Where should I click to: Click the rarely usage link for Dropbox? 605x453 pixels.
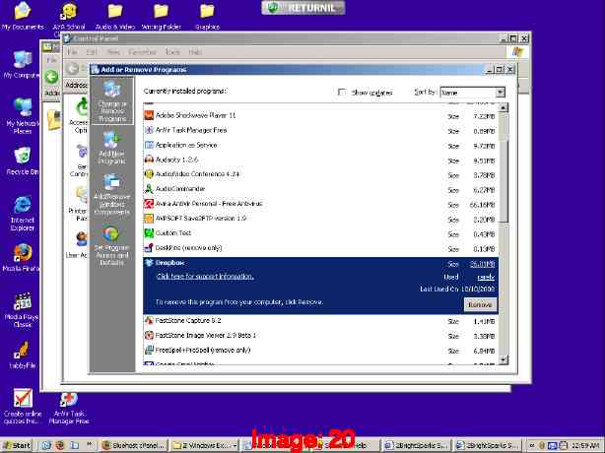[486, 277]
